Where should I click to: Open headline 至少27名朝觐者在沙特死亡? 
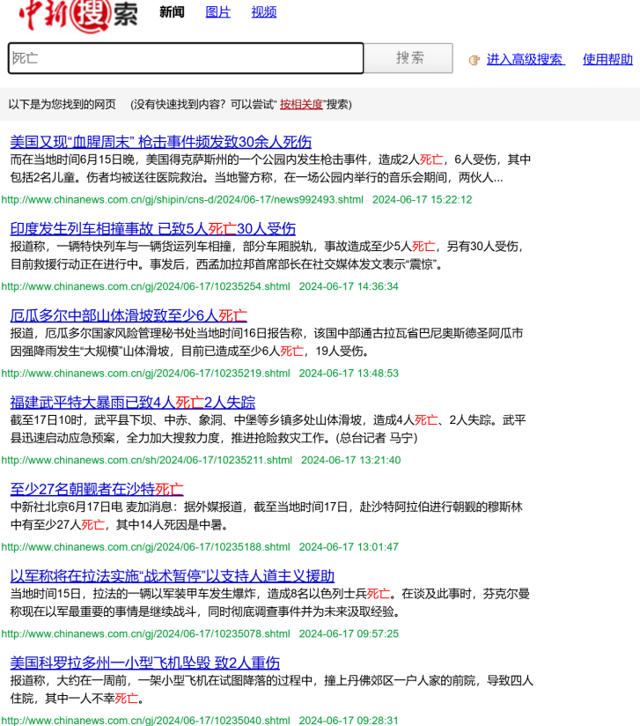click(97, 488)
